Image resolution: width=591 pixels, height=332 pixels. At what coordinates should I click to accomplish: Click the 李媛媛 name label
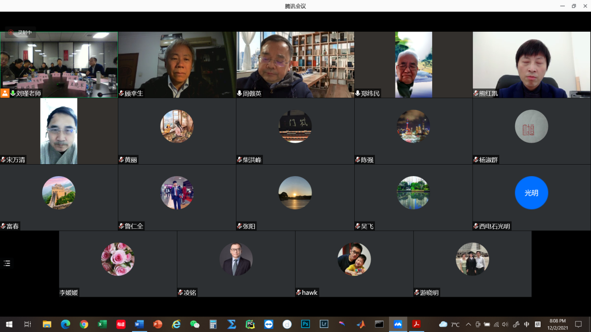pos(69,293)
